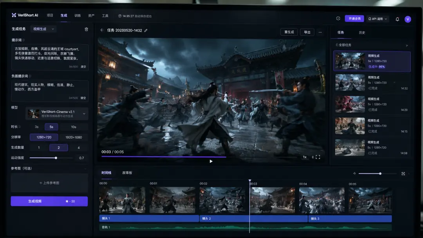Image resolution: width=423 pixels, height=238 pixels.
Task: Select 5s duration
Action: [x=51, y=127]
